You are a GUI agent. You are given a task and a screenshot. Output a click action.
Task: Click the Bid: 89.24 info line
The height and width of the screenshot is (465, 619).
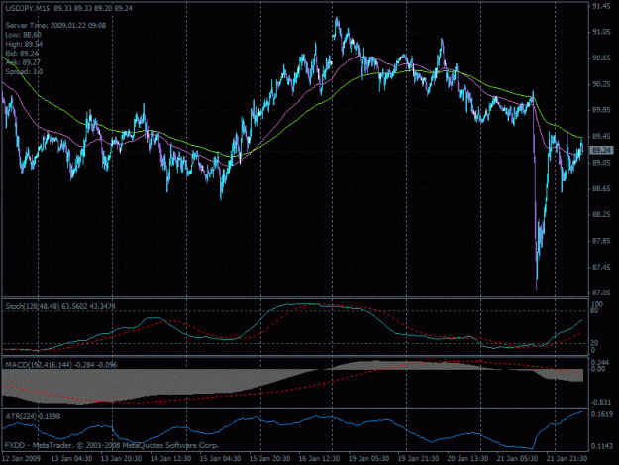coord(22,54)
